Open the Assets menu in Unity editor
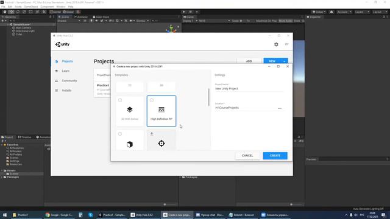Screen dimensions: 390x219 point(18,7)
